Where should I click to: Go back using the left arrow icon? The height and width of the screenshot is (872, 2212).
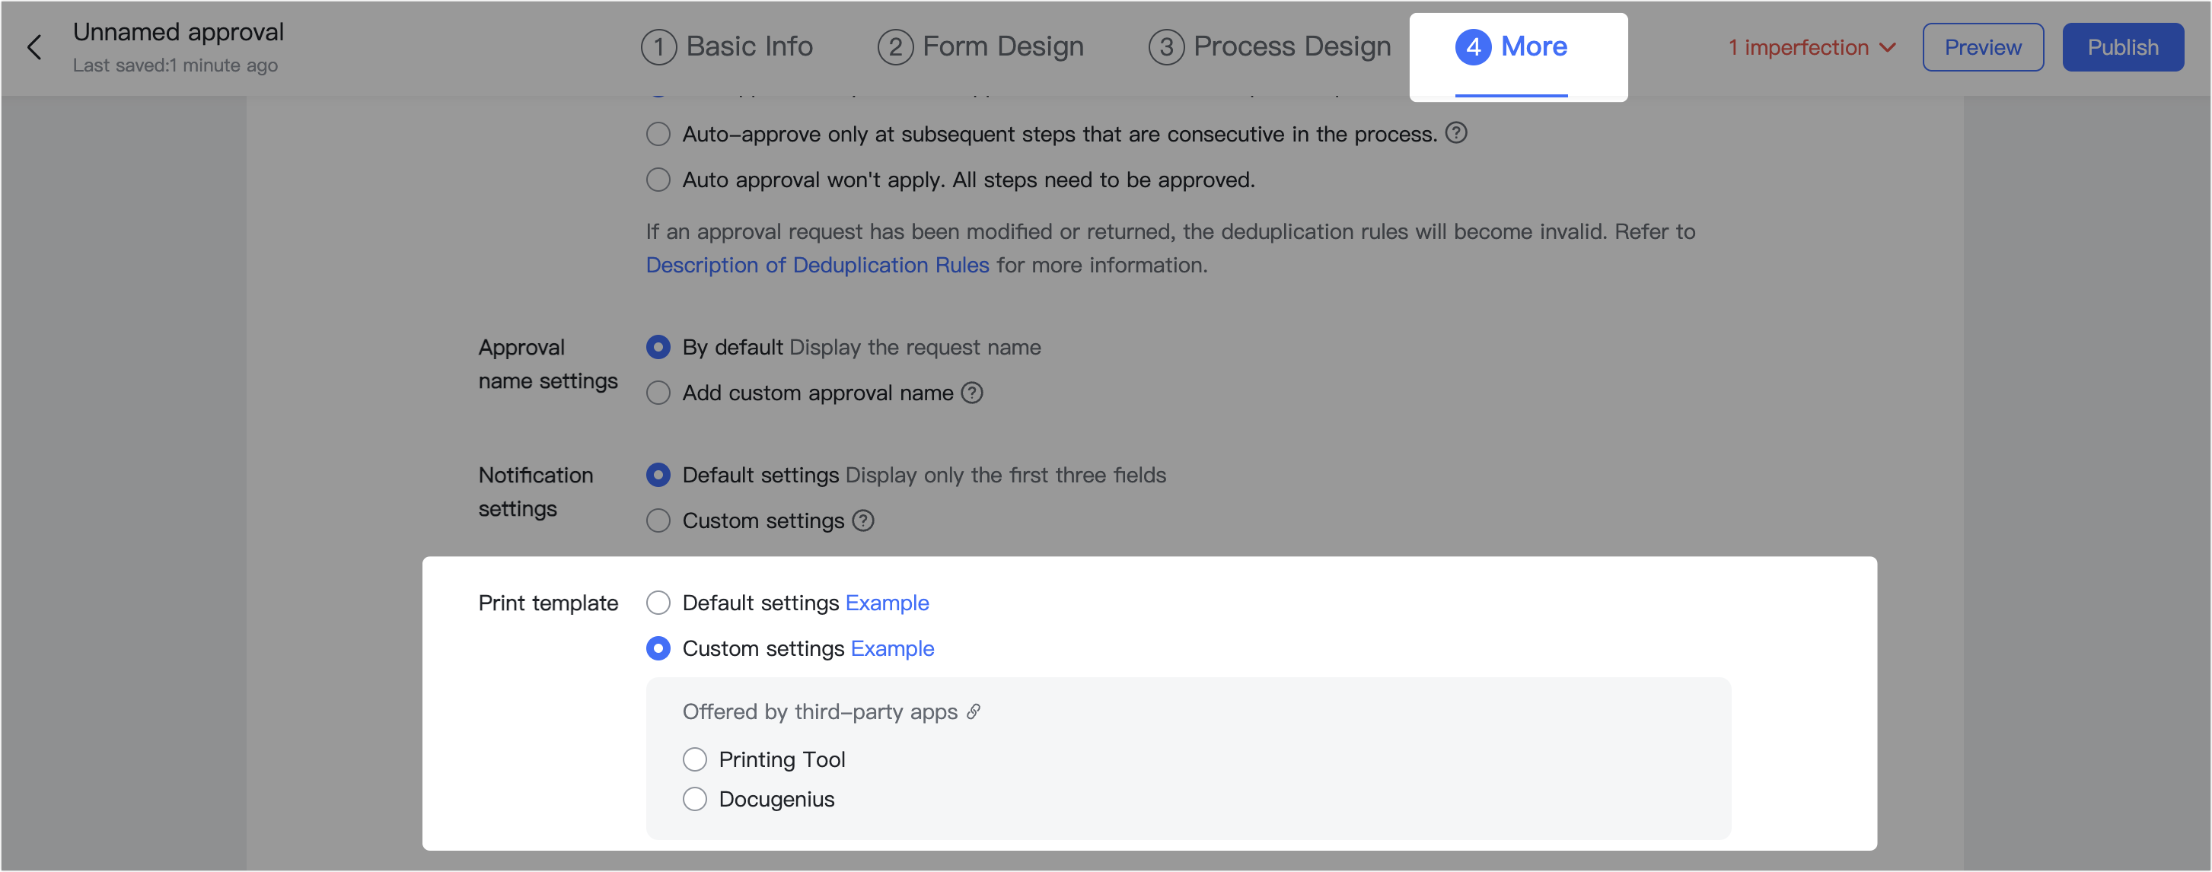click(x=34, y=47)
